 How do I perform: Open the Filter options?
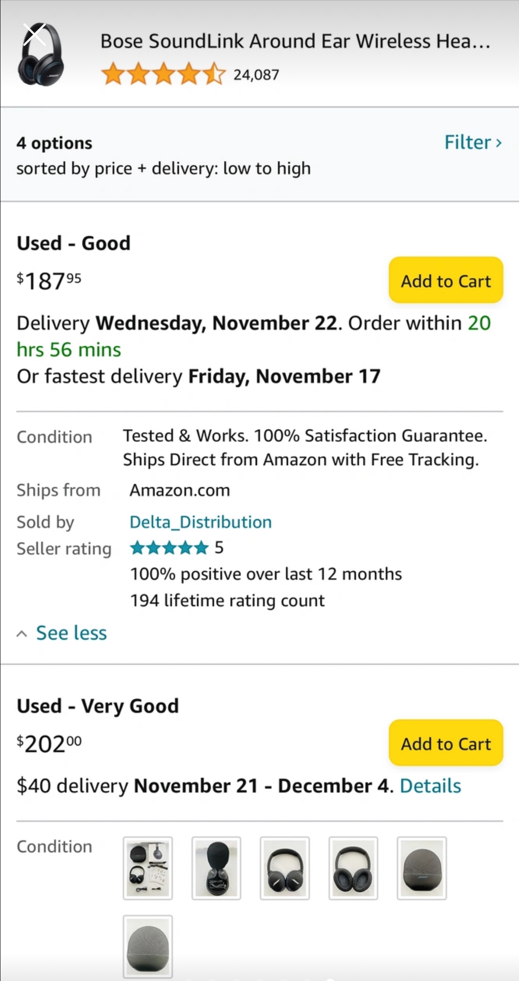[473, 142]
